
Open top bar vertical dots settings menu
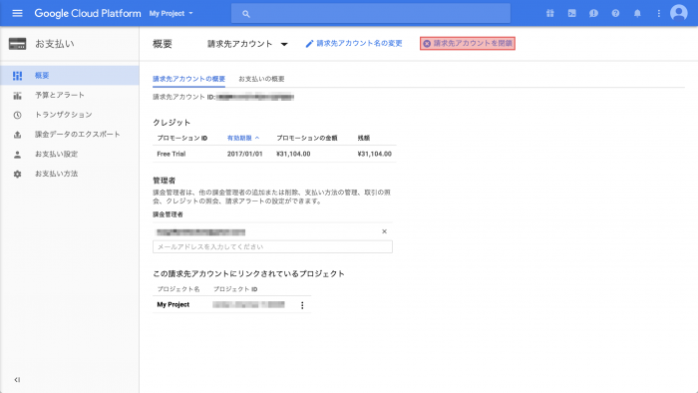pyautogui.click(x=659, y=13)
